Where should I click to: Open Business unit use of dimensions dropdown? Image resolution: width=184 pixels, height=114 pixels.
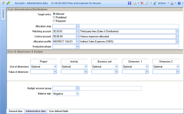click(x=116, y=67)
